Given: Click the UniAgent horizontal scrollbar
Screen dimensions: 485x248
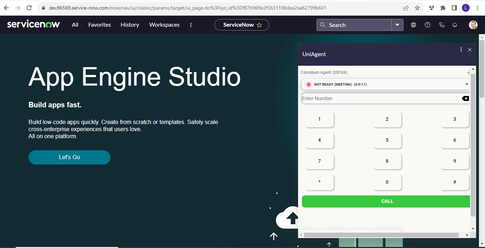Looking at the screenshot, I should coord(381,235).
